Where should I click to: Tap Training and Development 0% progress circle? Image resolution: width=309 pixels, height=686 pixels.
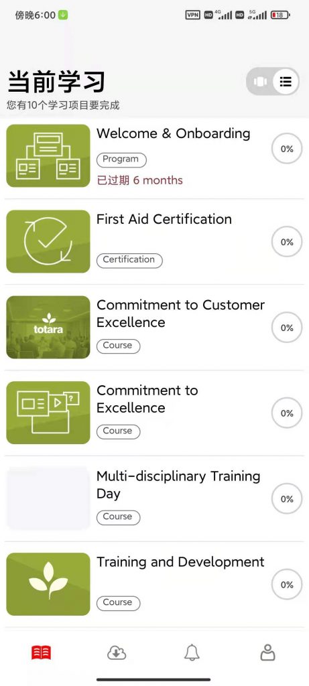click(287, 584)
